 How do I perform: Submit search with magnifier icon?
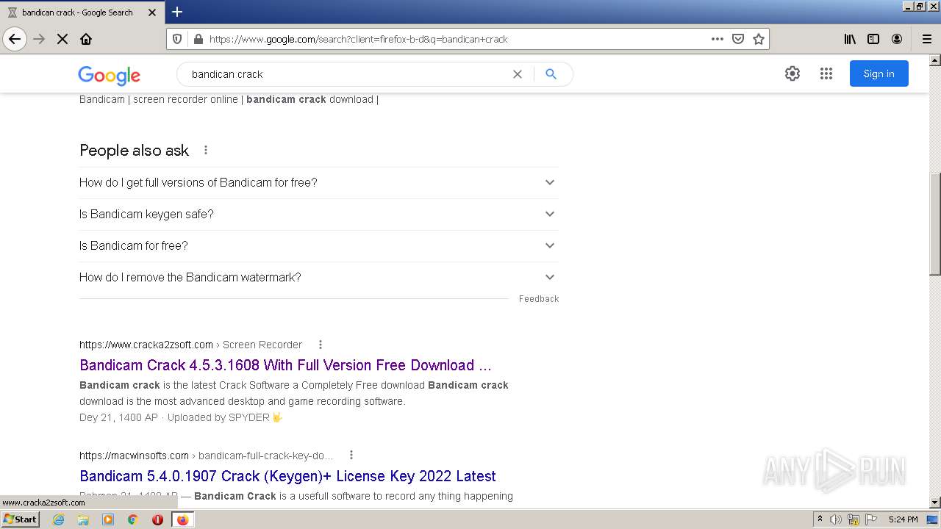(551, 74)
